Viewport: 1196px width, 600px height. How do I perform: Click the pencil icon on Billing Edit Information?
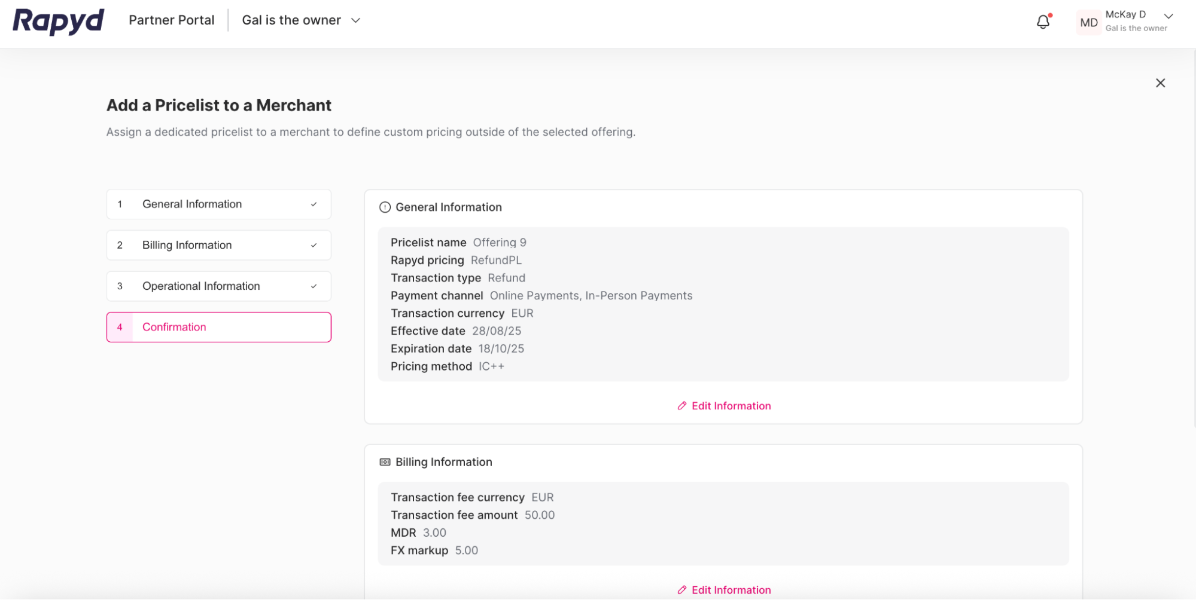pos(681,590)
